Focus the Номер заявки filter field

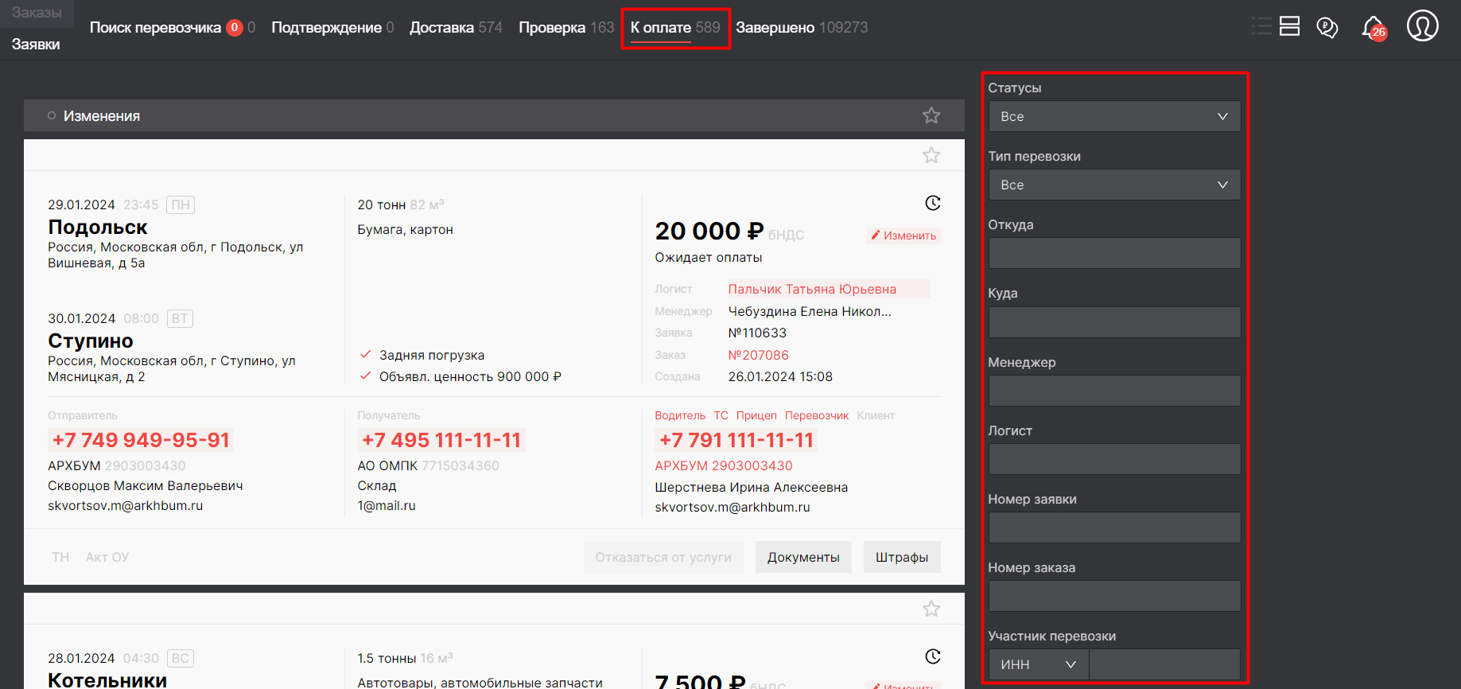coord(1114,527)
